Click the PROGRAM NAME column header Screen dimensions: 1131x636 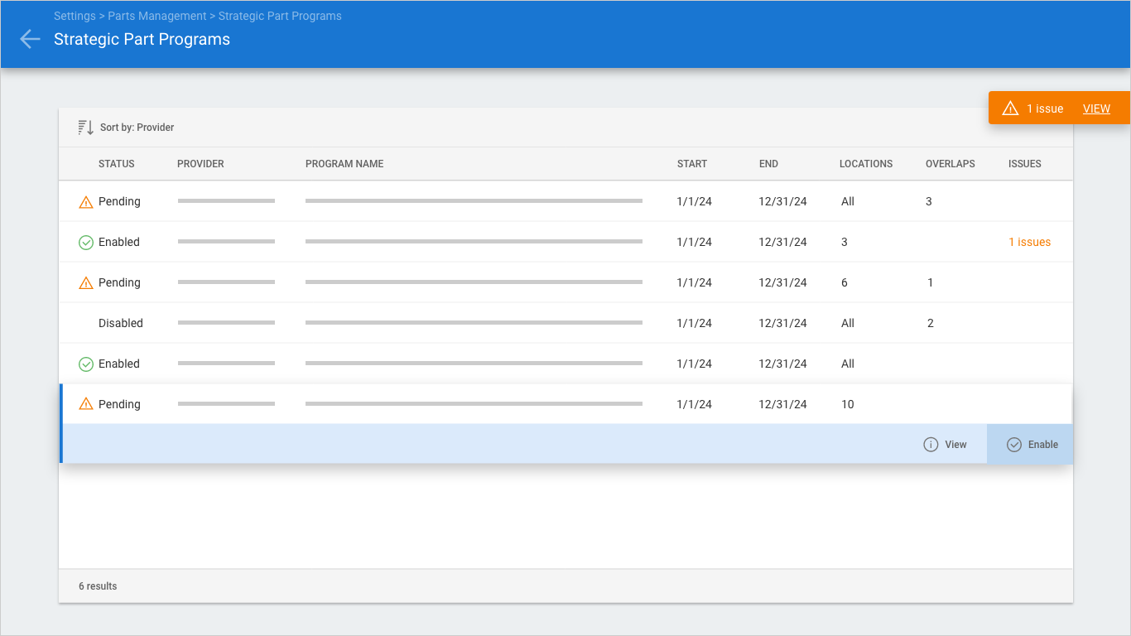344,164
